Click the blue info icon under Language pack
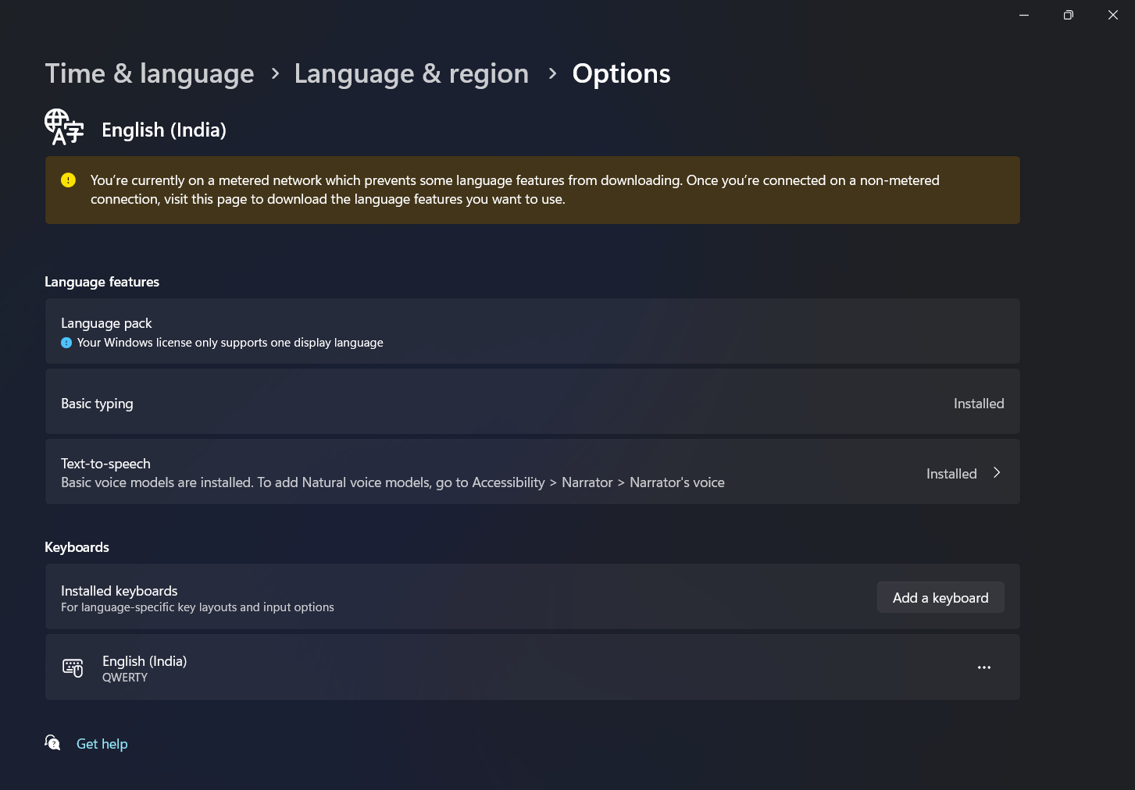1135x790 pixels. [66, 343]
